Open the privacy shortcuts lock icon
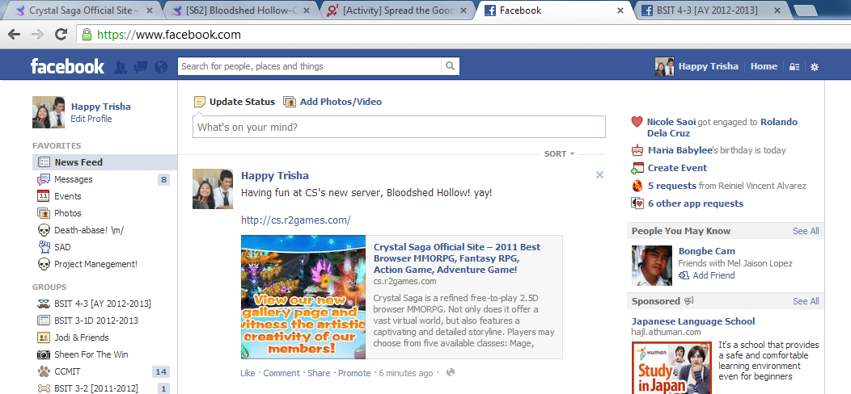The height and width of the screenshot is (394, 851). pos(794,67)
